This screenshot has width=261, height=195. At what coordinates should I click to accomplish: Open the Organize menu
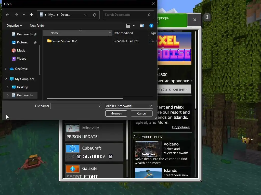coord(14,26)
